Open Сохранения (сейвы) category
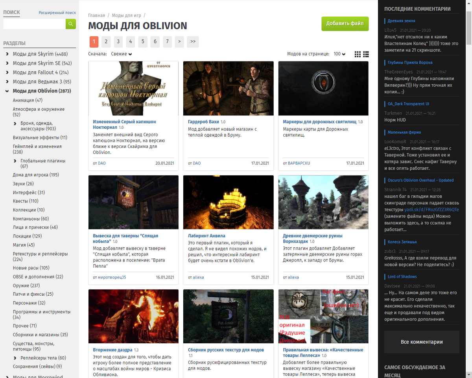Viewport: 472px width, 378px height. coord(37,366)
